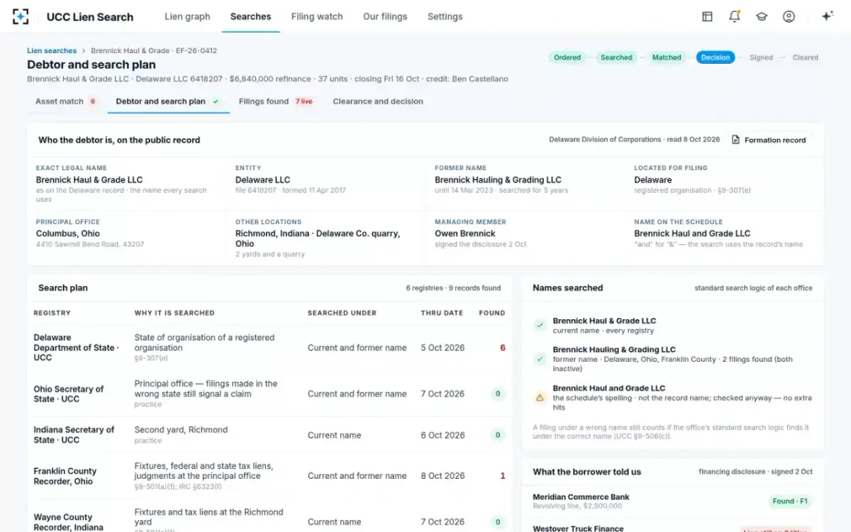Image resolution: width=851 pixels, height=532 pixels.
Task: Click the THRU DATE column header
Action: 442,313
